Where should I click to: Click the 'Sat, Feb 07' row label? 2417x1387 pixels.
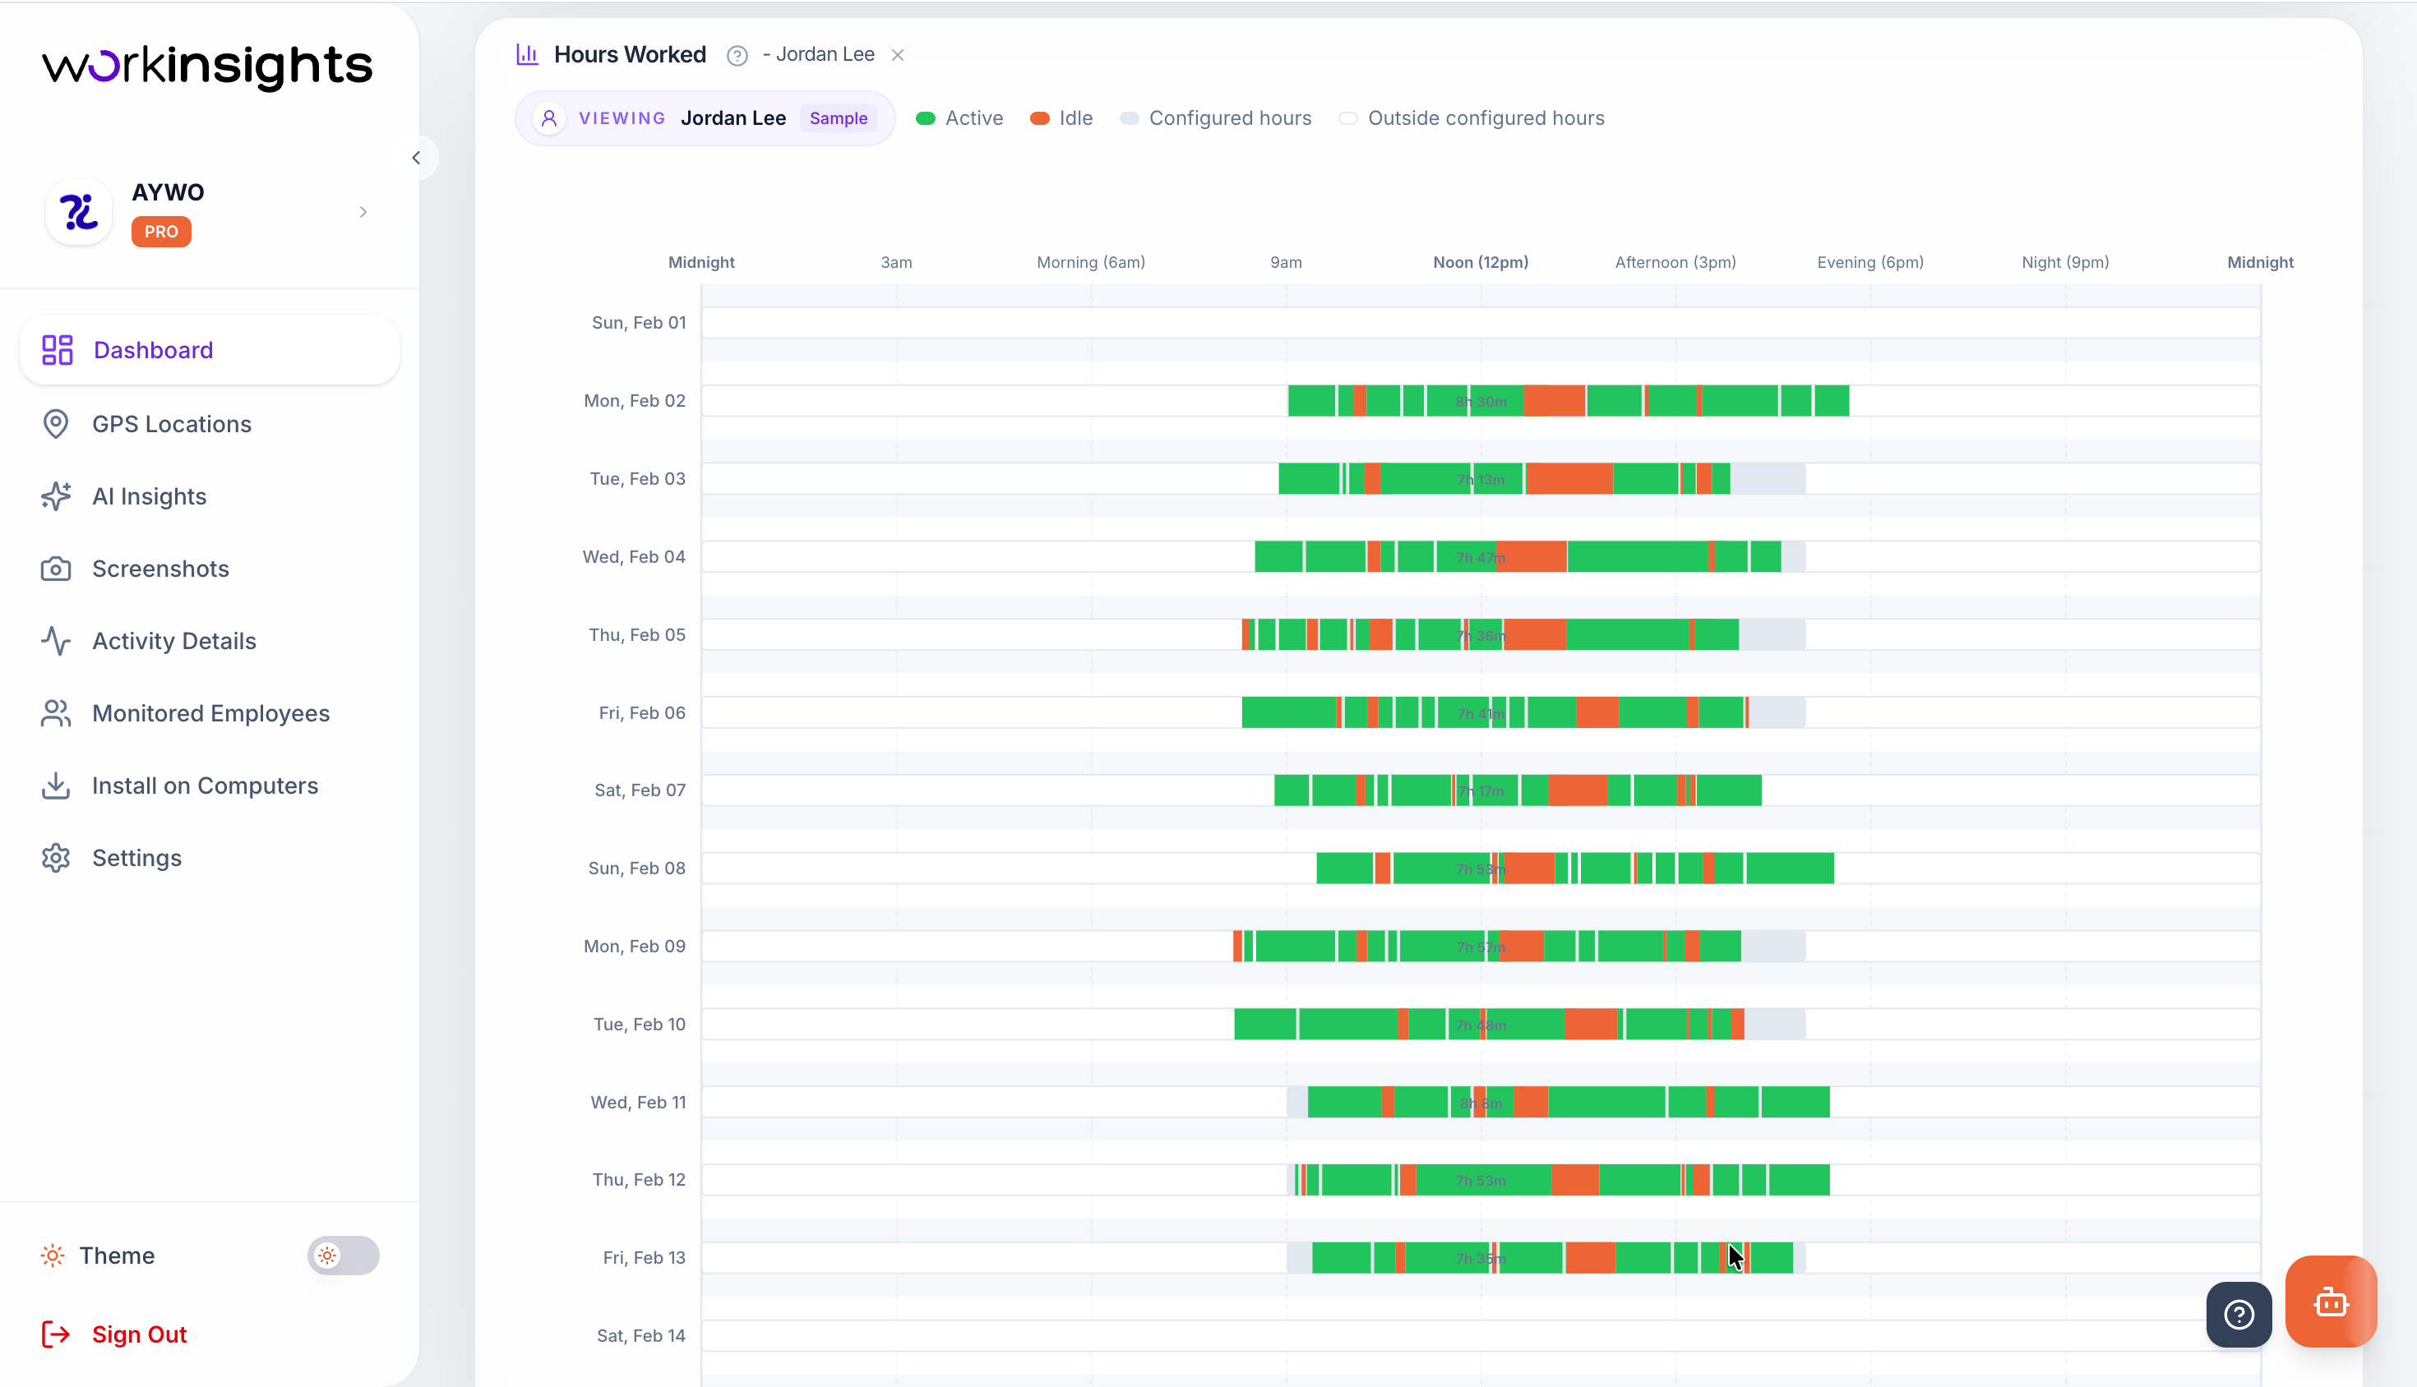640,790
